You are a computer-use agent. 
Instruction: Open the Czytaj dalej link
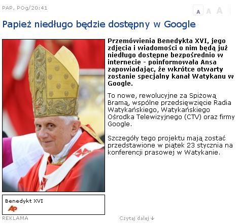[x=134, y=218]
